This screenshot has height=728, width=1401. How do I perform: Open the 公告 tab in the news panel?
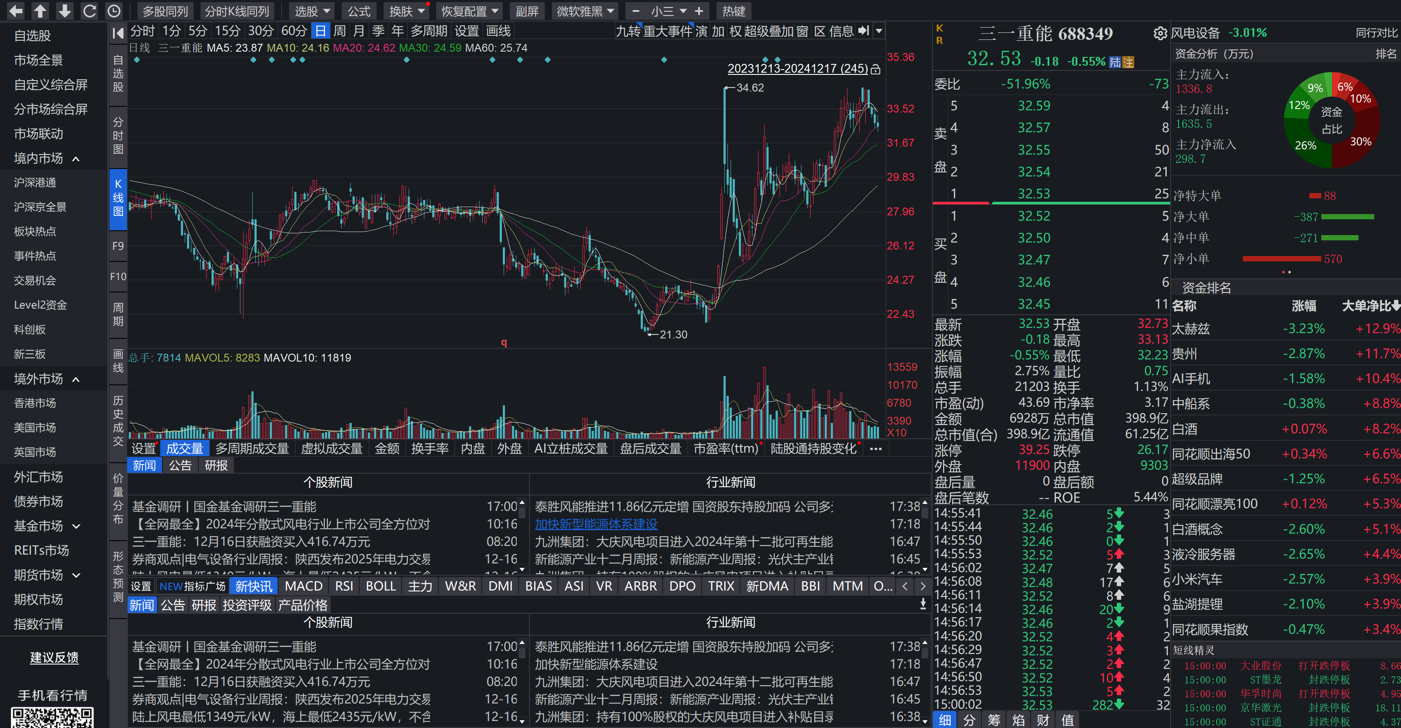point(180,465)
